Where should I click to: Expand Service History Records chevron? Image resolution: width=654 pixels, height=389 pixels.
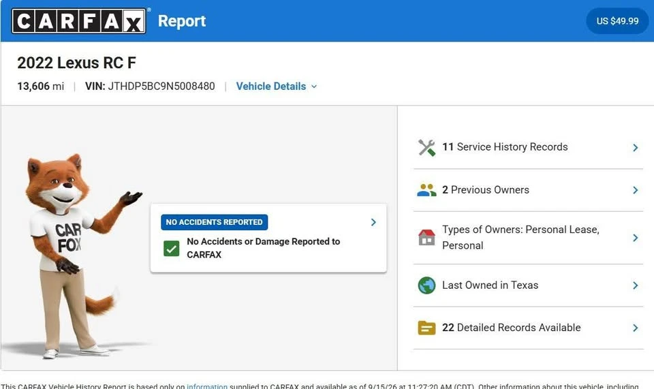point(635,148)
